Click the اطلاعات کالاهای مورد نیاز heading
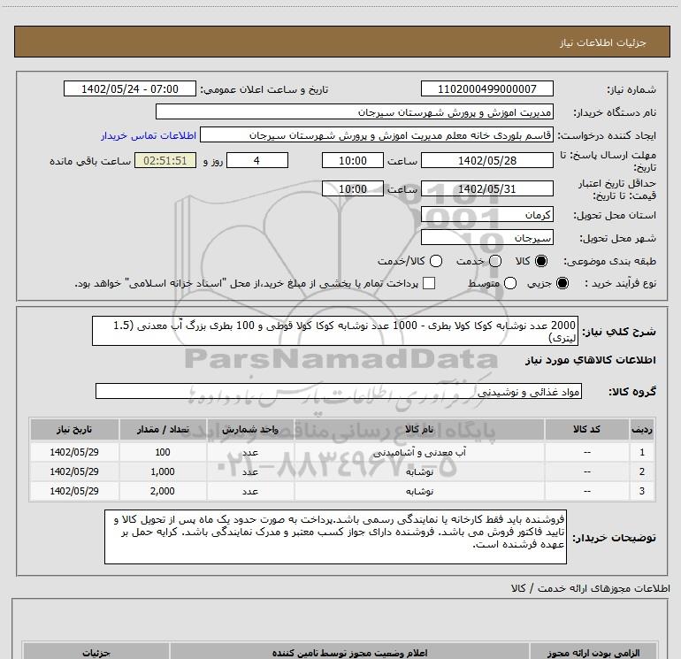Screen dimensions: 681x659 pyautogui.click(x=590, y=360)
